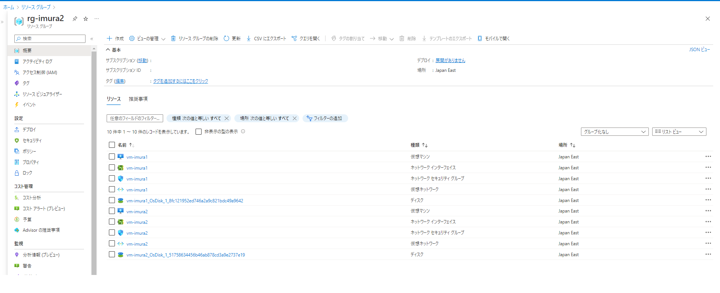The width and height of the screenshot is (720, 293).
Task: Click クエリを開く toolbar button
Action: 306,38
